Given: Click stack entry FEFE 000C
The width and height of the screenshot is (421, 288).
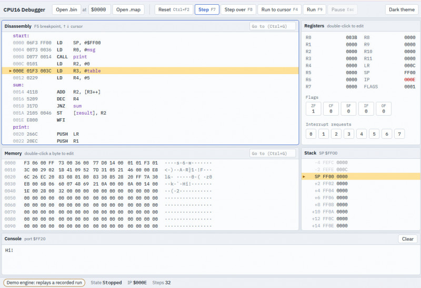Looking at the screenshot, I should 361,169.
